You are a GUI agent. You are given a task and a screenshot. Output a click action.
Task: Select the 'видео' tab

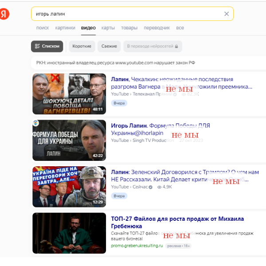pyautogui.click(x=88, y=28)
